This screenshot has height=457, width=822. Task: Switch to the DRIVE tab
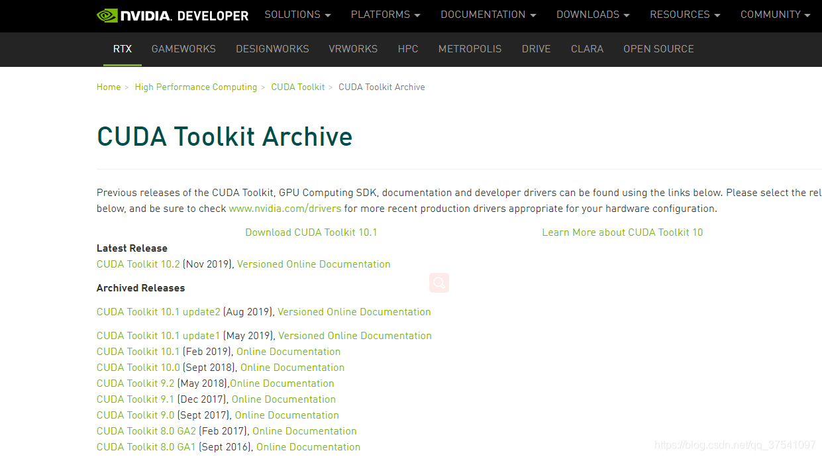click(537, 49)
